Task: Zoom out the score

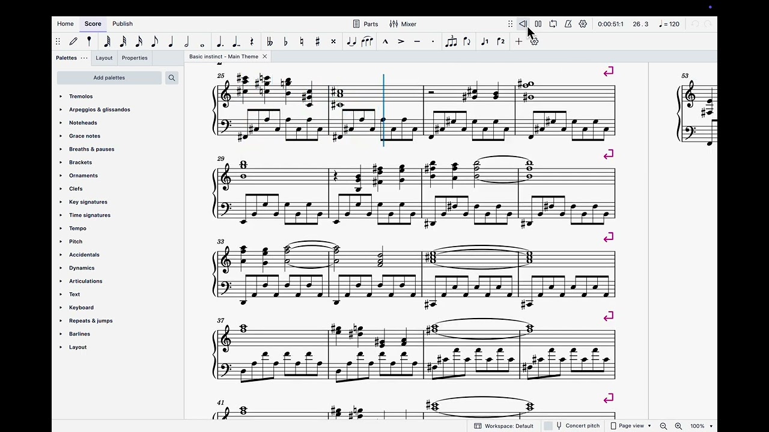Action: (x=663, y=426)
